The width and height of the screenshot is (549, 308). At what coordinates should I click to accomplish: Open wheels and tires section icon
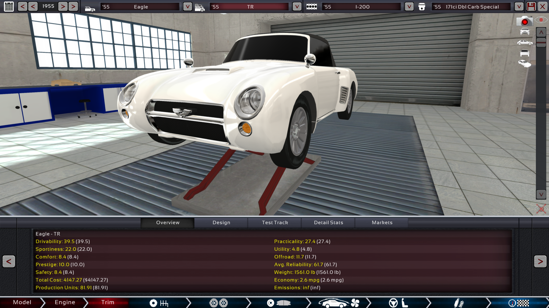[x=219, y=303]
